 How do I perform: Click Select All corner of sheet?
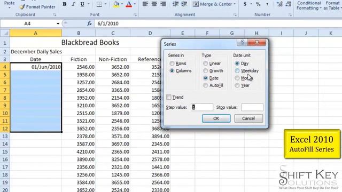pos(5,33)
